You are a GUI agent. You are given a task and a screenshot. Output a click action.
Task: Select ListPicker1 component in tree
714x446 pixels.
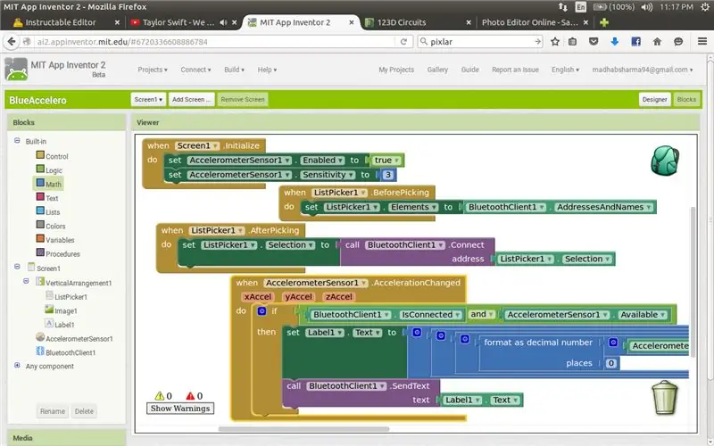coord(66,297)
